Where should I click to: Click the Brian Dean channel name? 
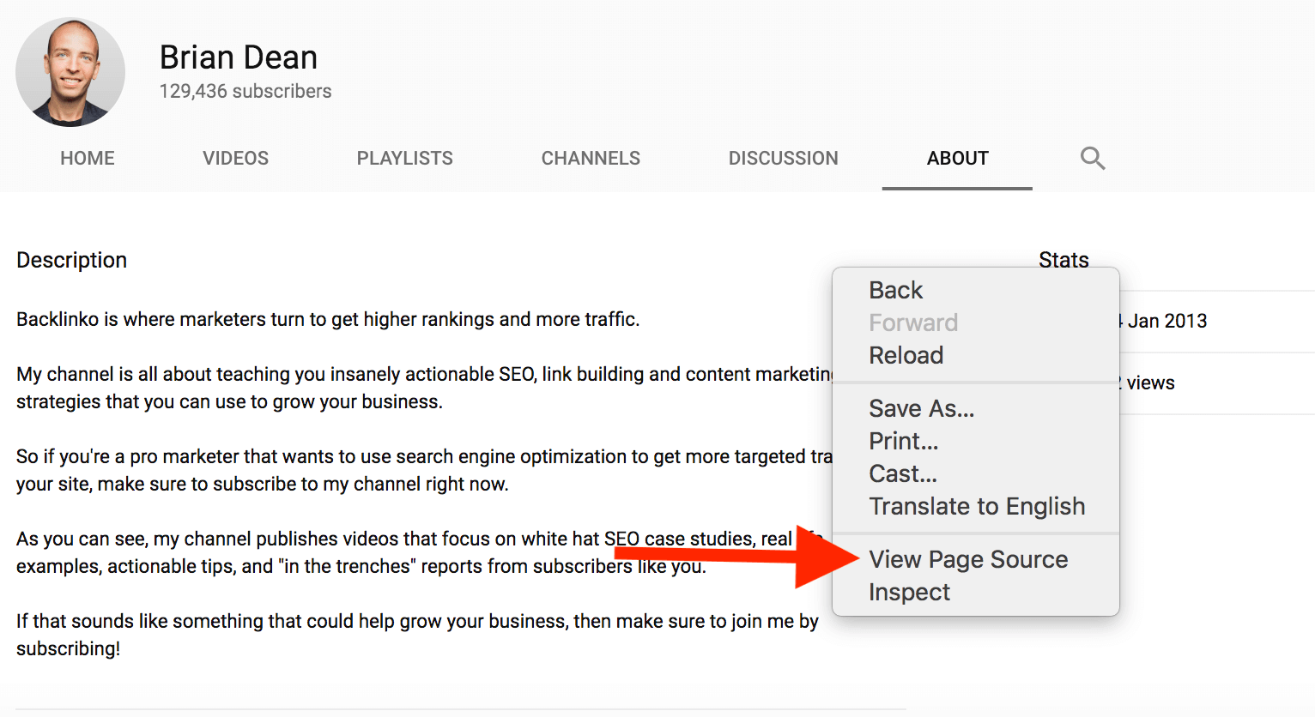pyautogui.click(x=239, y=57)
